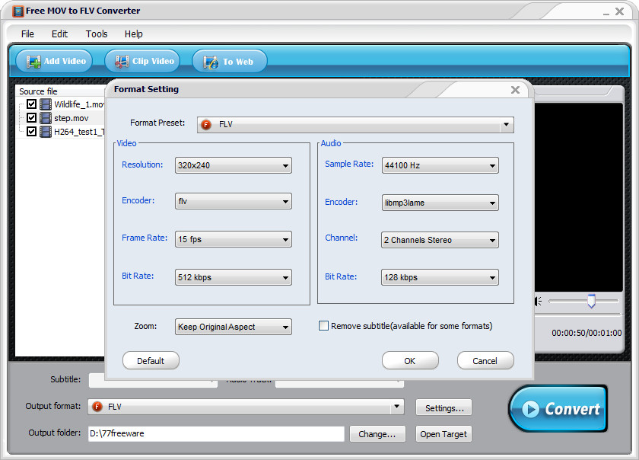Open the Help menu
Viewport: 639px width, 460px height.
pos(134,34)
